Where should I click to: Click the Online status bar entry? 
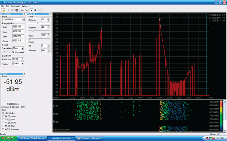(x=213, y=134)
